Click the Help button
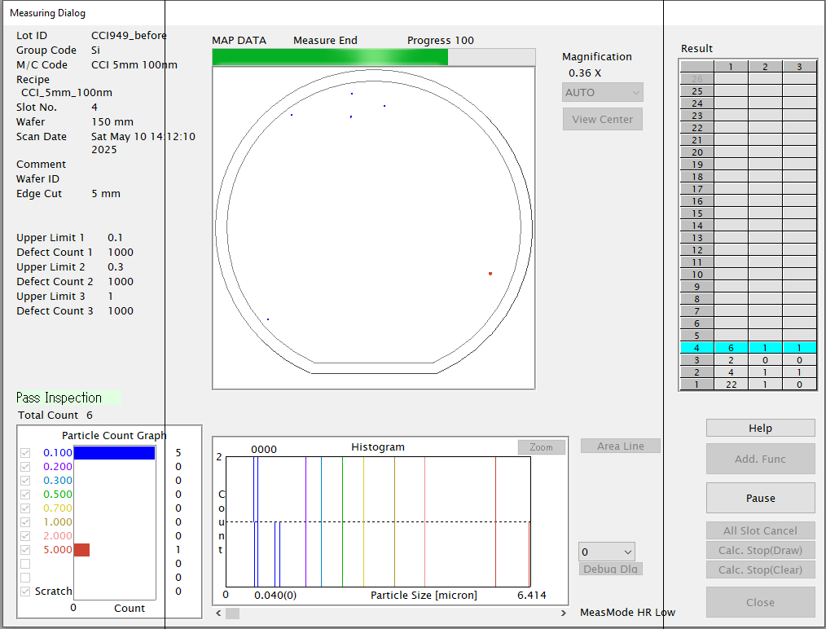This screenshot has height=629, width=826. (x=761, y=429)
